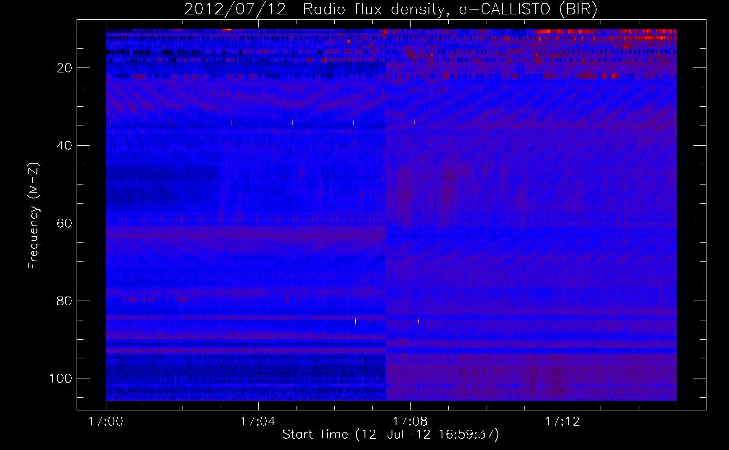Click the 17:08 time tick label
The width and height of the screenshot is (729, 450).
tap(410, 422)
